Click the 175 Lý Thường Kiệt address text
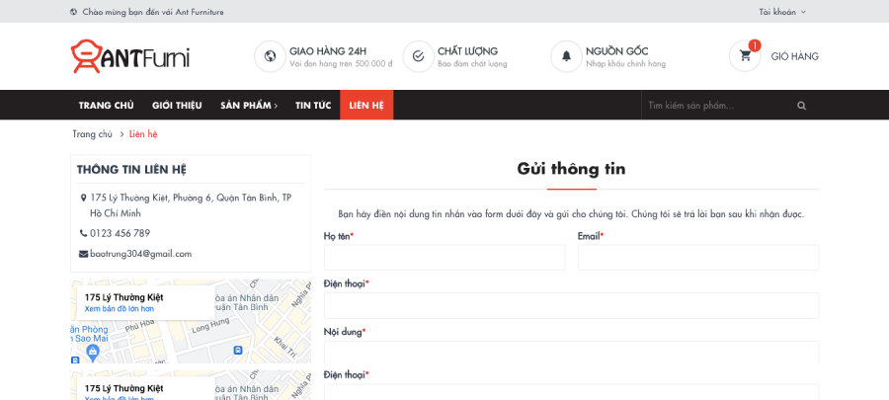 coord(191,205)
